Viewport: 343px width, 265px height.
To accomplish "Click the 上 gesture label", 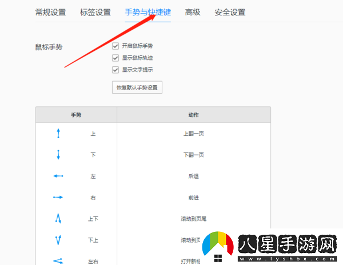I will (93, 134).
